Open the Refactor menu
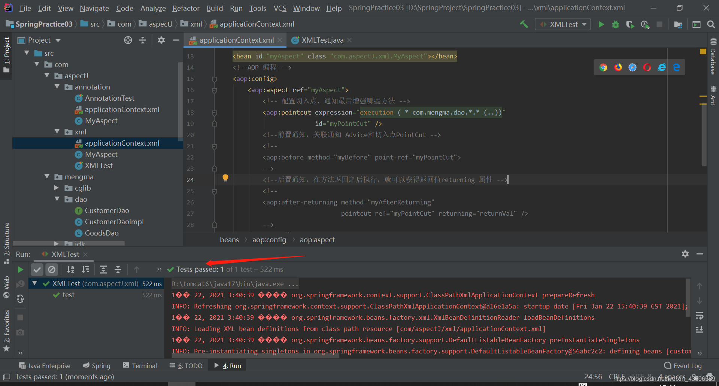 186,8
